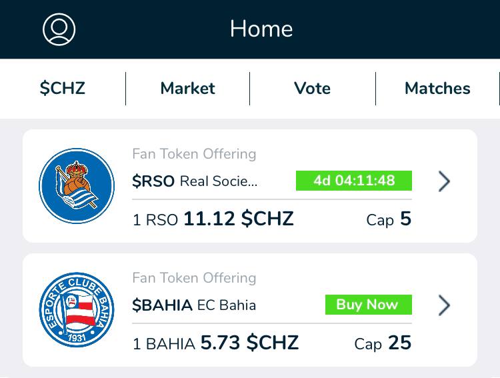The height and width of the screenshot is (378, 500).
Task: Tap the 11.12 $CHZ price for RSO
Action: click(x=238, y=219)
